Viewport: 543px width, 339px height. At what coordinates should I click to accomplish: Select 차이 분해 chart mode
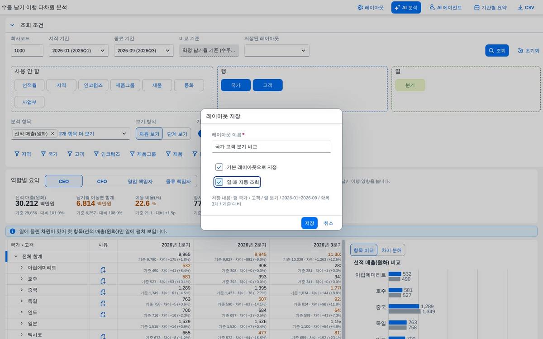(391, 250)
